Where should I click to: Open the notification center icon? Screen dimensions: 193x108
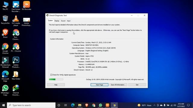pyautogui.click(x=188, y=105)
